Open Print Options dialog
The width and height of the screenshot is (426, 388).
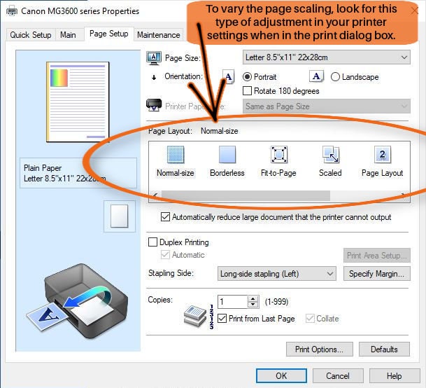pos(320,349)
